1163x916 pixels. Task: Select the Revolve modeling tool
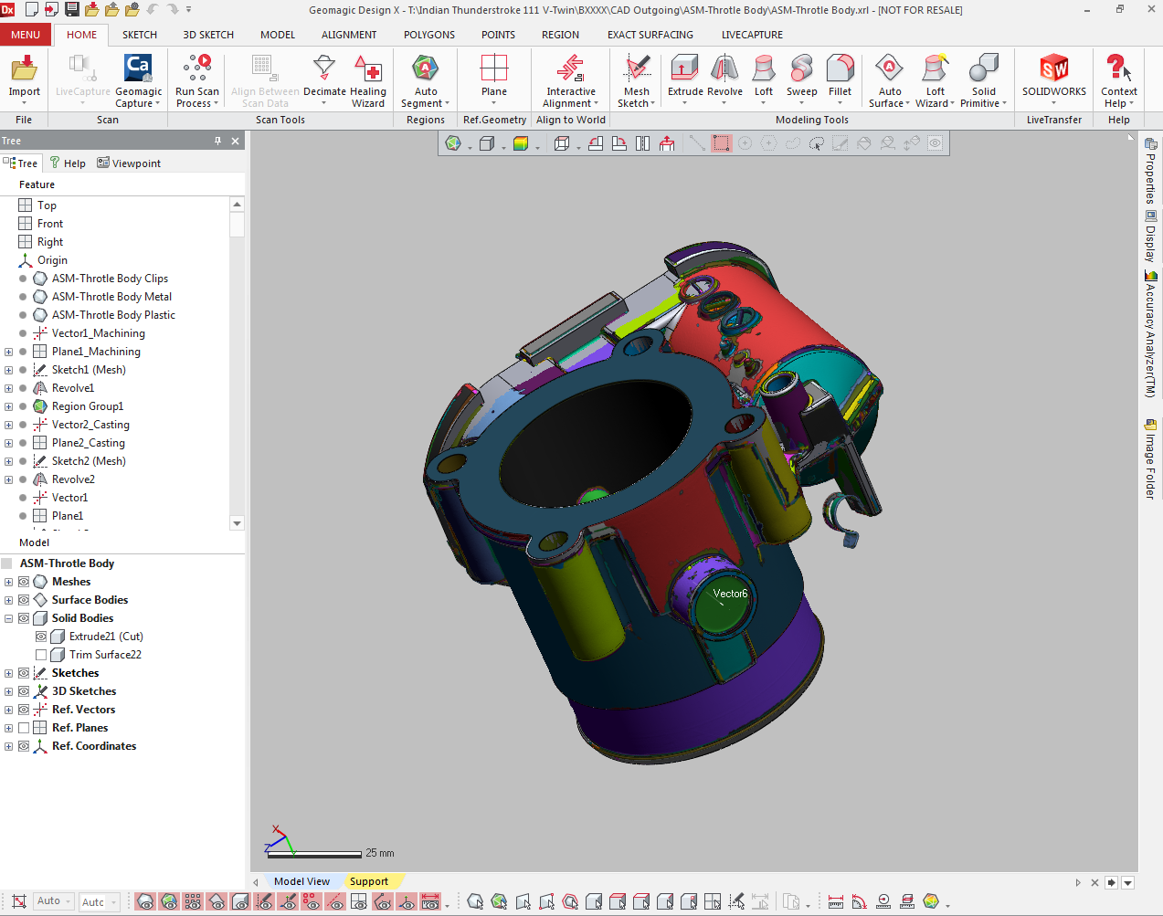(x=724, y=76)
